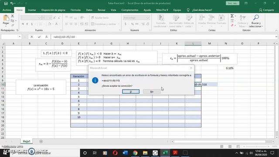The height and width of the screenshot is (157, 279).
Task: Expand the formula bar chevron
Action: pos(276,37)
